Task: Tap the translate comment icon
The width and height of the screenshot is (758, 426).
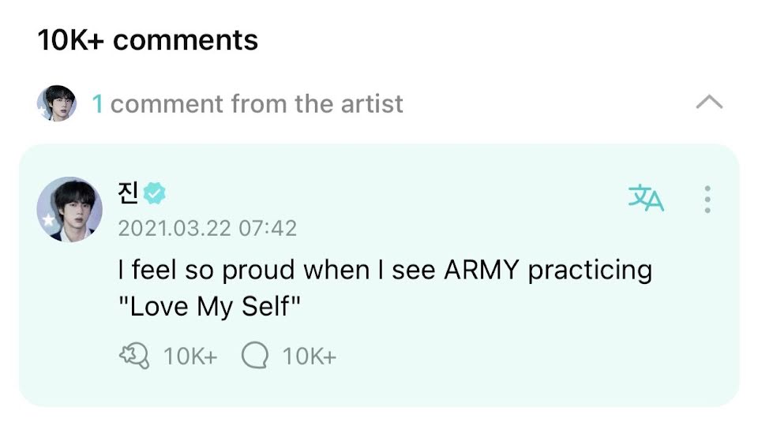Action: click(646, 198)
